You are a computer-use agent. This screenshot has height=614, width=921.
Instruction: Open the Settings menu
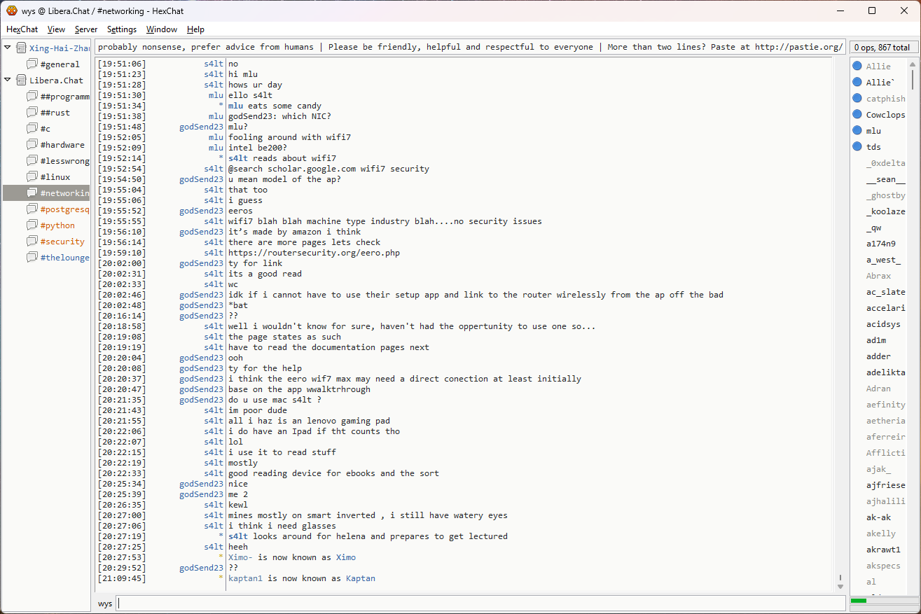tap(122, 29)
